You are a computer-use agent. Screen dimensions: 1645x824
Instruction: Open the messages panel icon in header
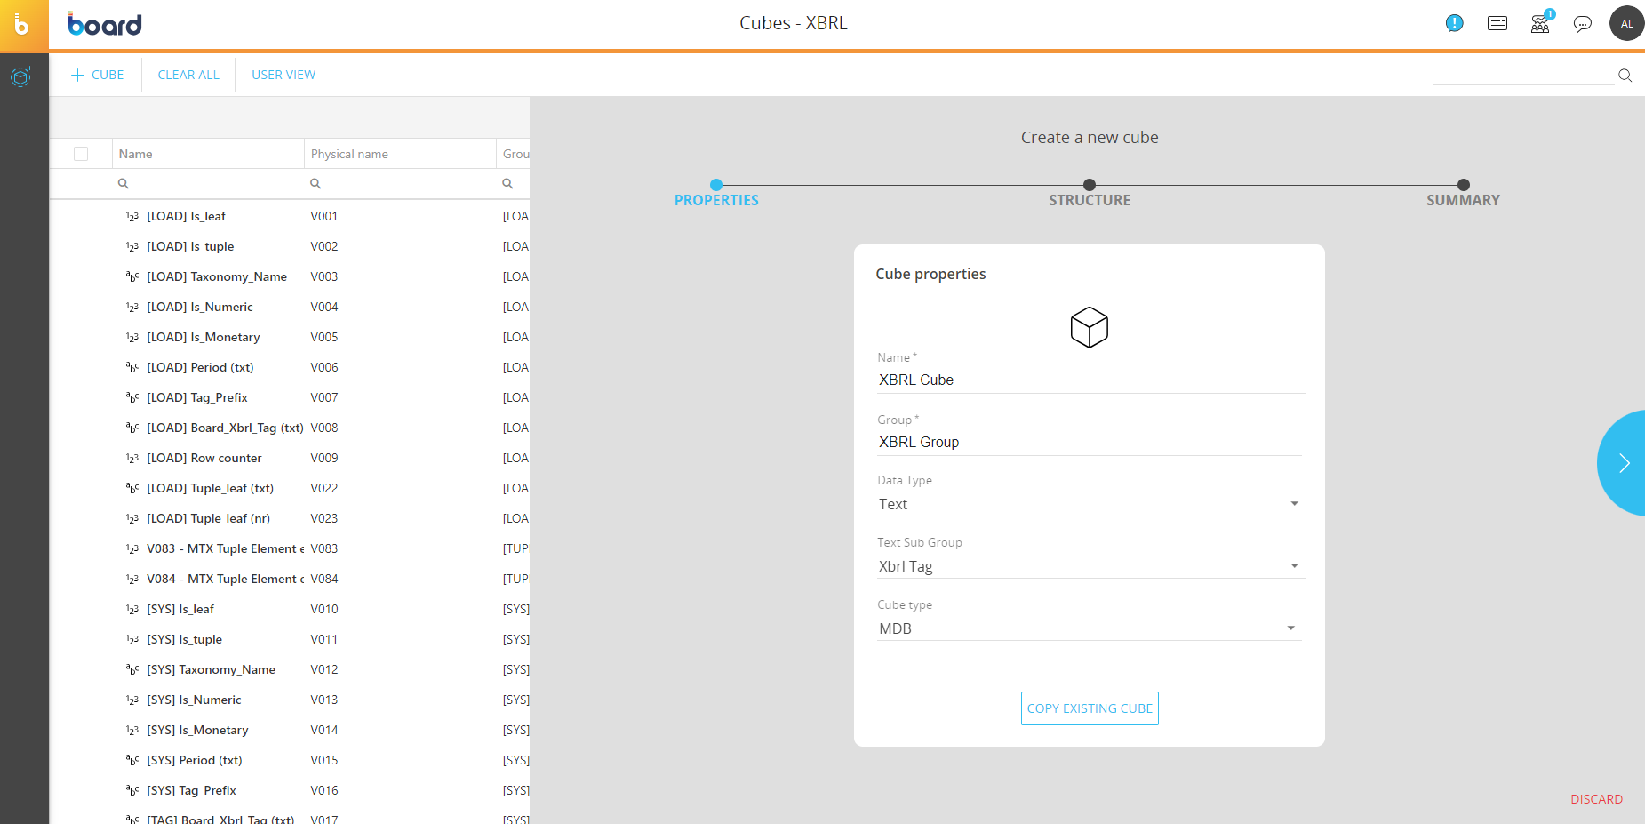[1497, 24]
